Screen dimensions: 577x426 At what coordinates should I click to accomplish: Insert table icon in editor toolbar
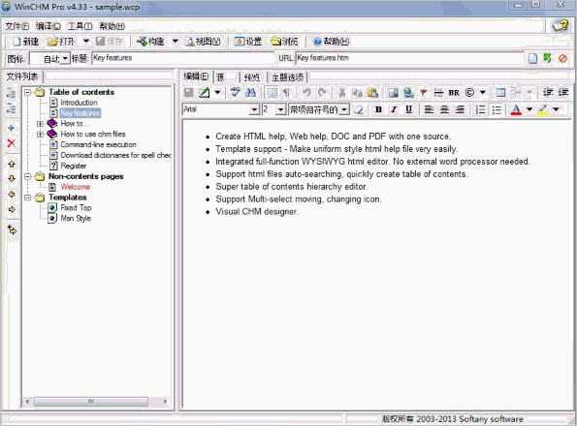coord(500,93)
